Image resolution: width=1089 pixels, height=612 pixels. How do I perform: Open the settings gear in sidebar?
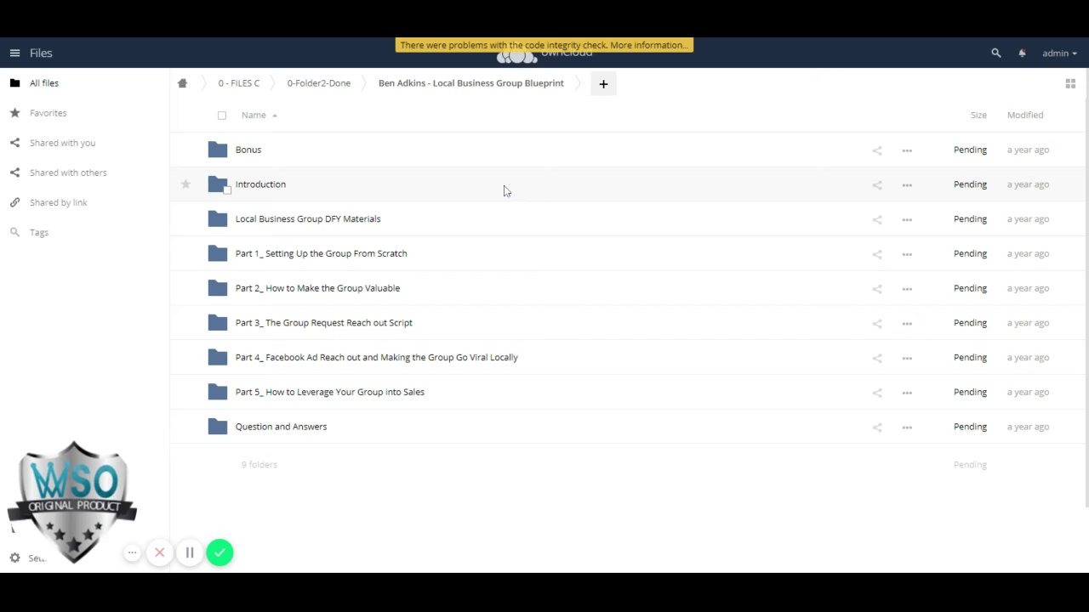click(x=14, y=558)
